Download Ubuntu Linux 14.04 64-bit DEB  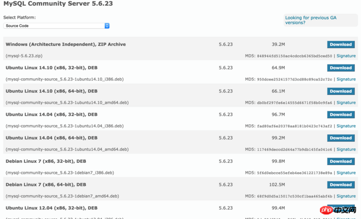341,138
